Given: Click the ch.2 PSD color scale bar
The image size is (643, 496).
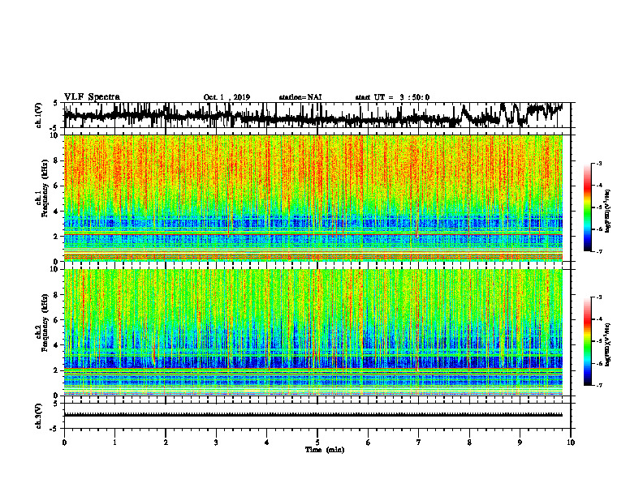Looking at the screenshot, I should click(x=587, y=341).
